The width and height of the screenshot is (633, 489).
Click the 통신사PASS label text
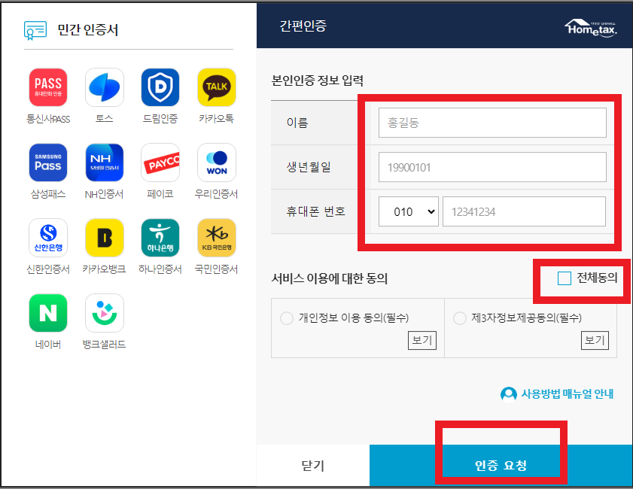[48, 119]
